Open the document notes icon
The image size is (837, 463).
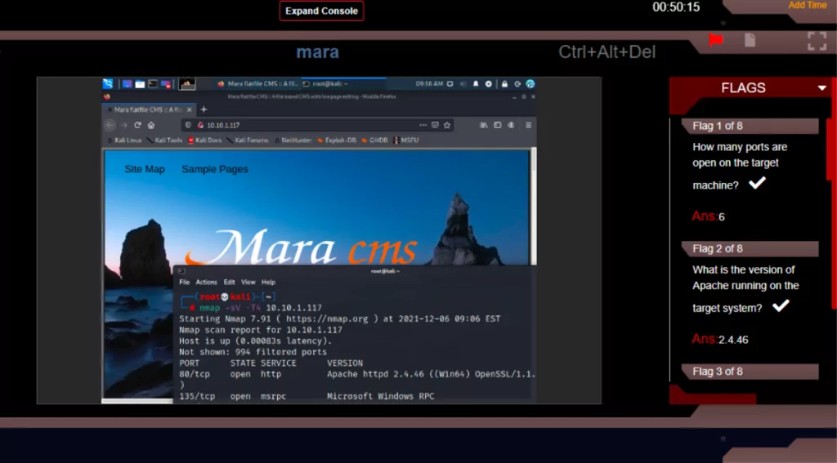[x=750, y=40]
